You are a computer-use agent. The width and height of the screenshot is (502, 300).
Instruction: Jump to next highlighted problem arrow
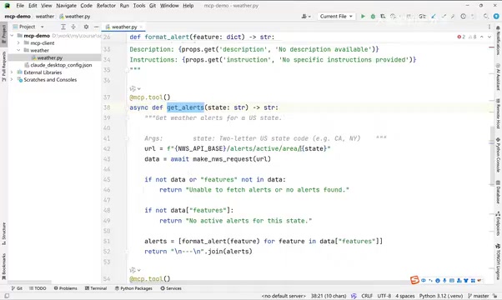click(489, 37)
